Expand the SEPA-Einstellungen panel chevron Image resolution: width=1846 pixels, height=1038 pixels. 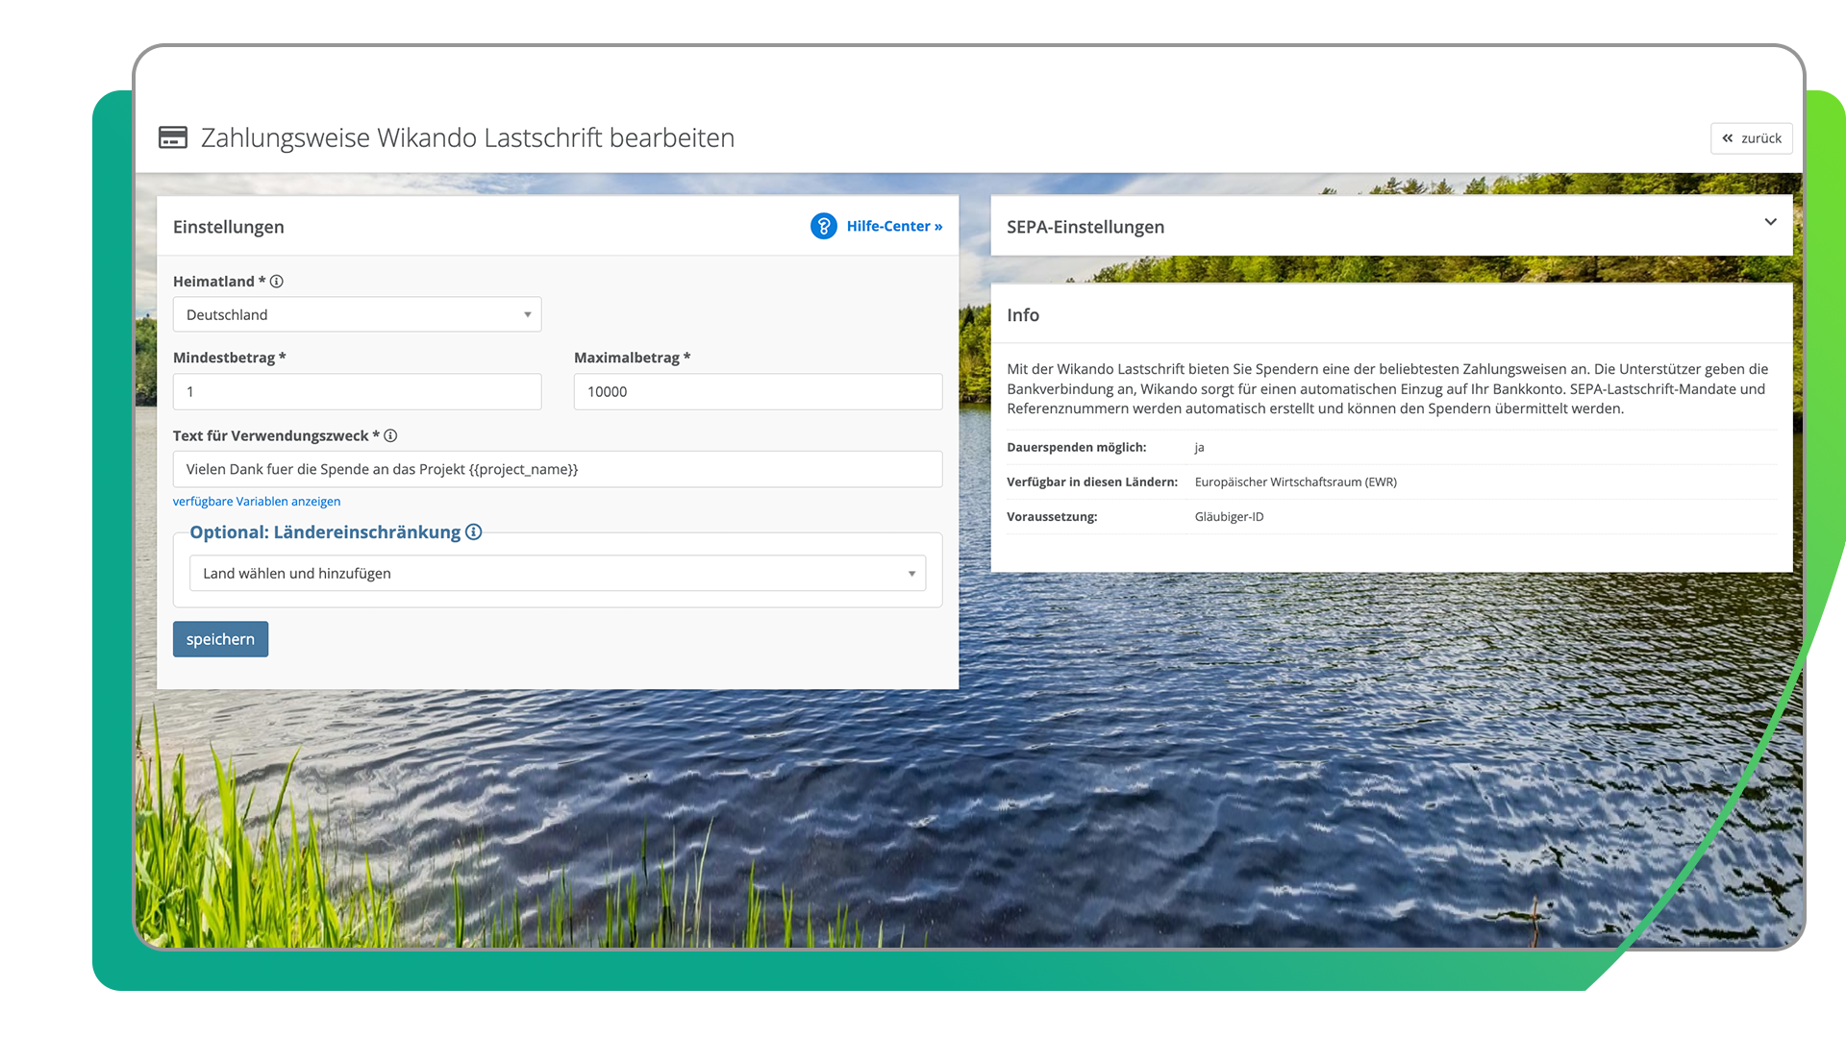click(x=1770, y=222)
